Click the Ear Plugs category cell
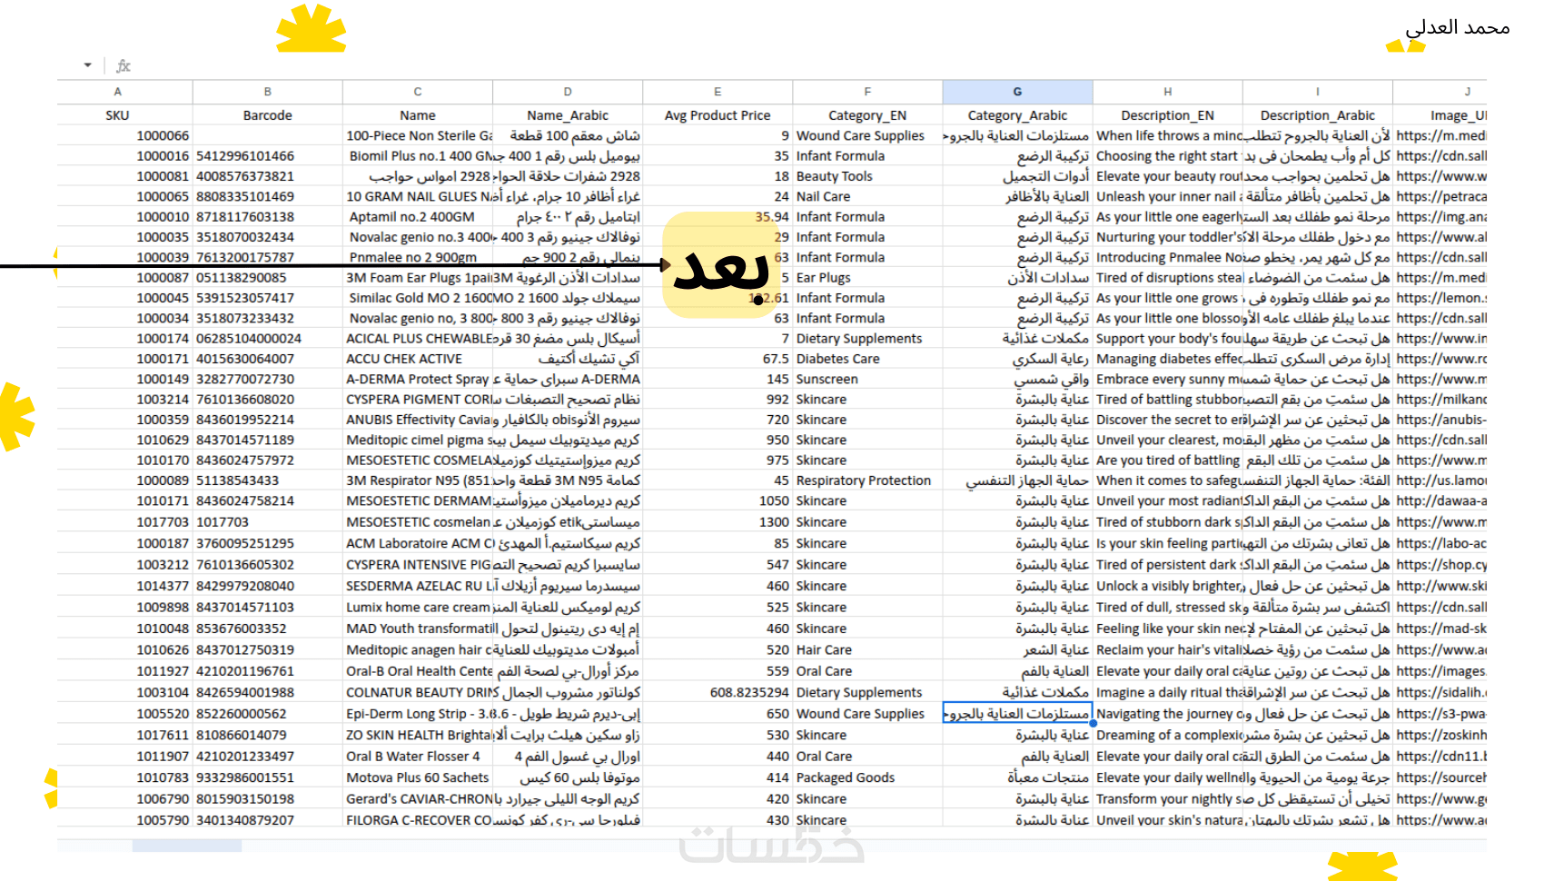Viewport: 1544px width, 881px height. point(867,278)
